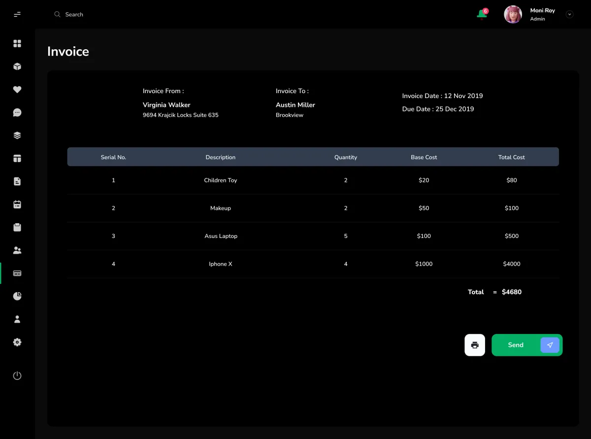The image size is (591, 439).
Task: Click the 3D box products icon
Action: click(17, 67)
